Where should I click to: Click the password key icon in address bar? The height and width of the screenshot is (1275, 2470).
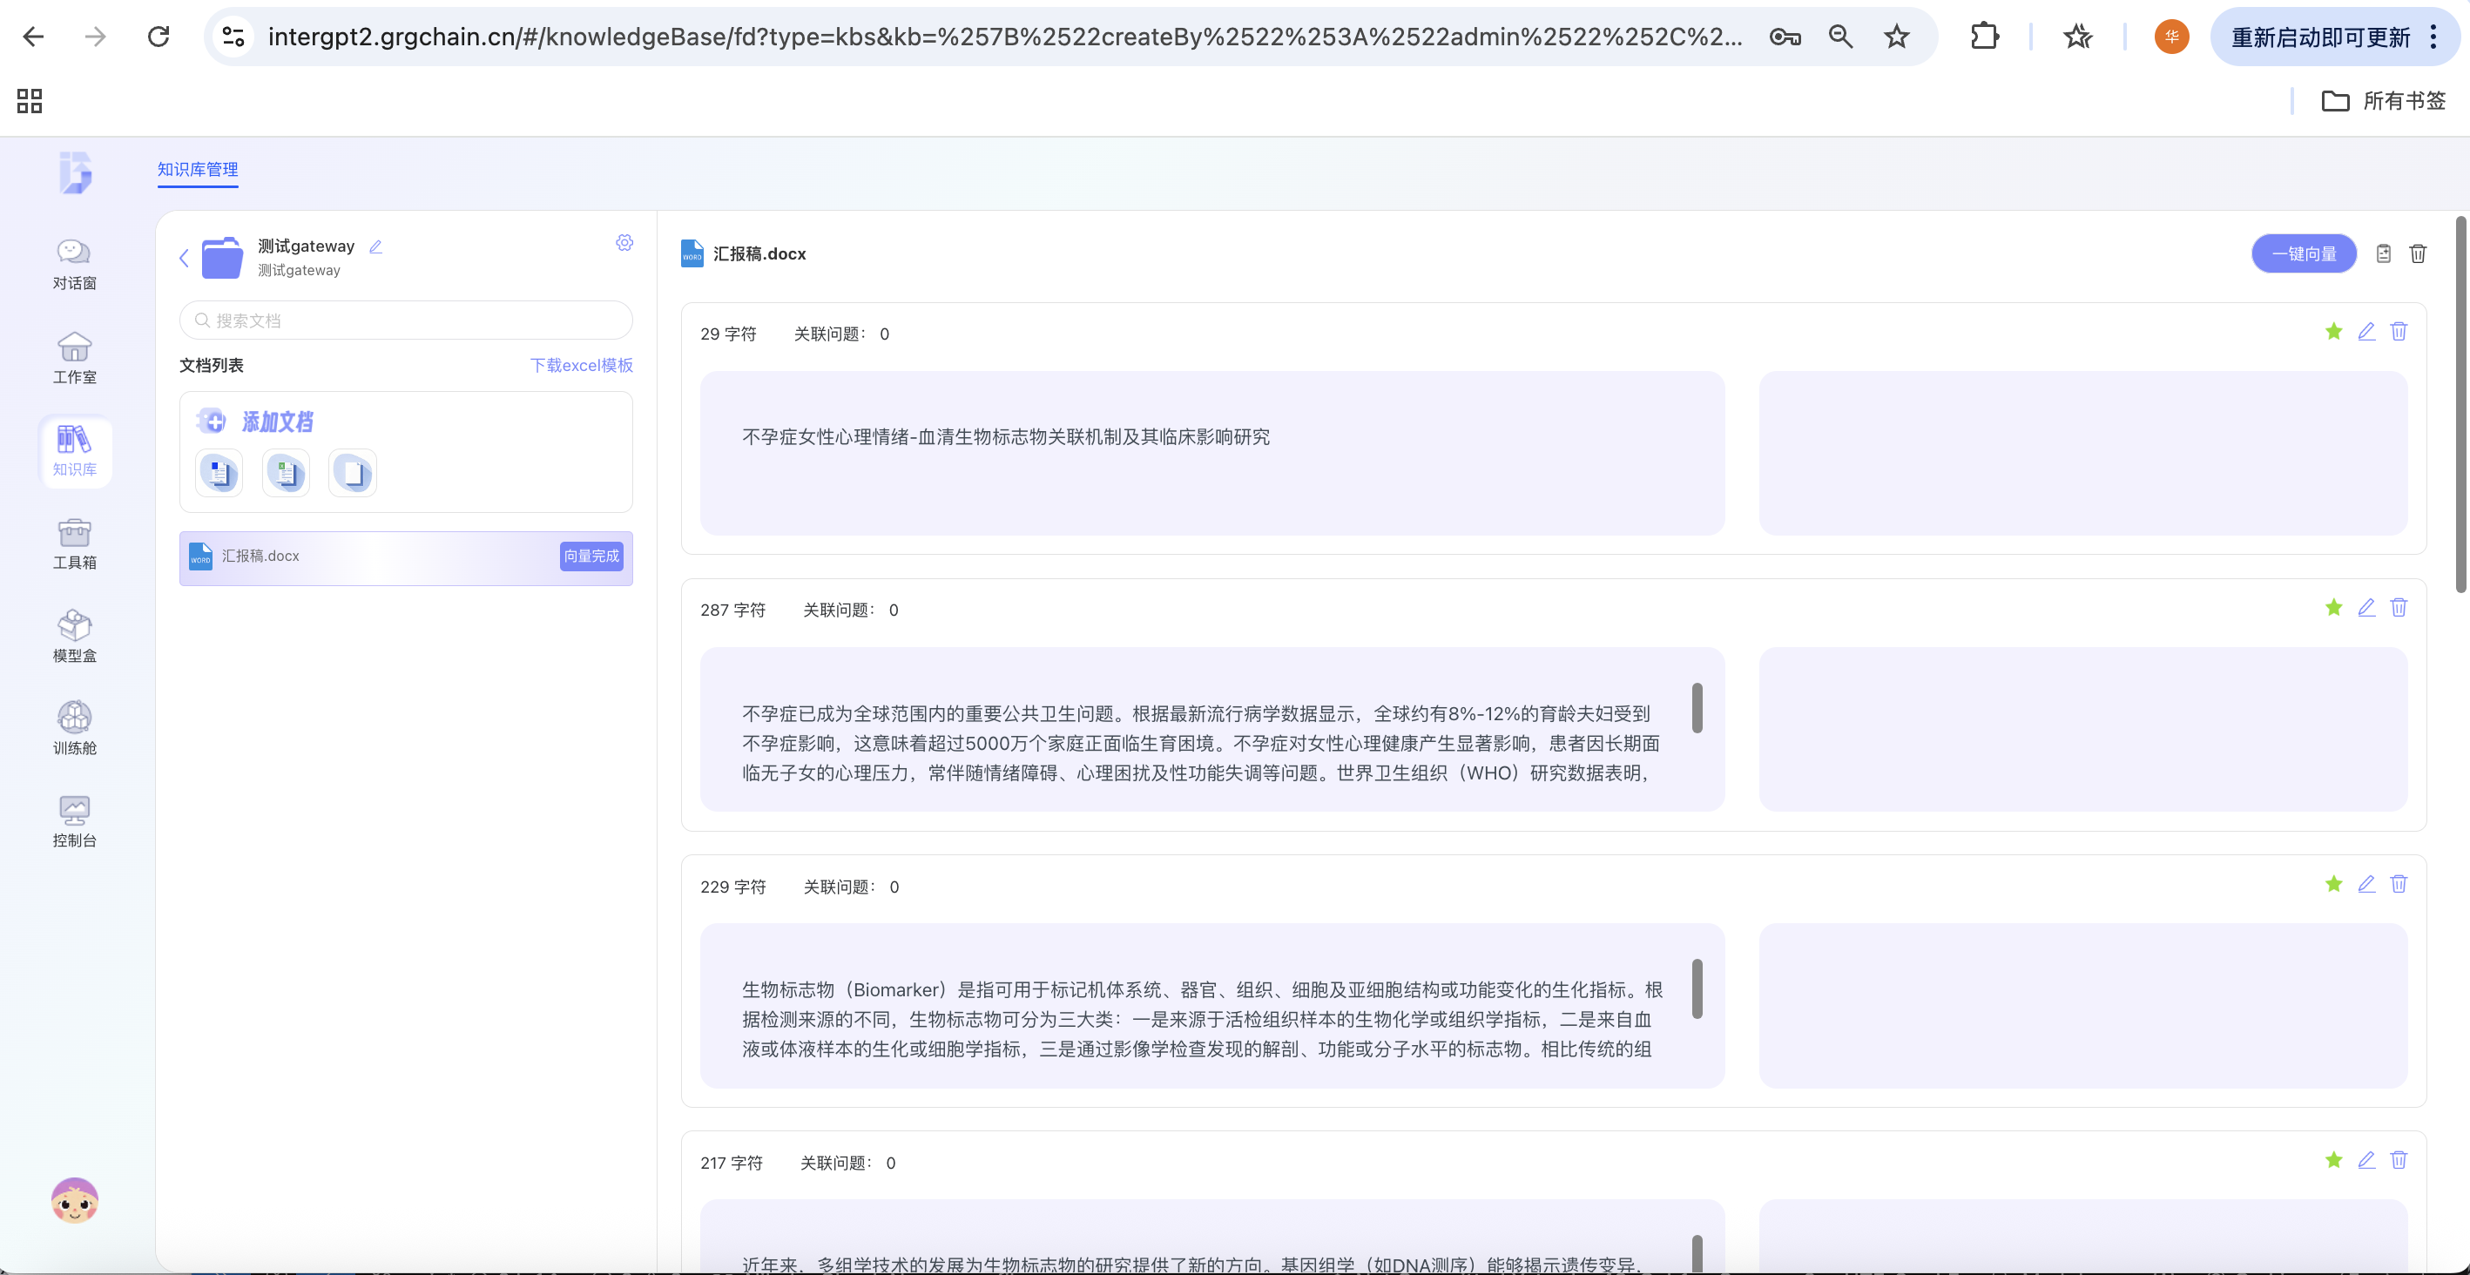tap(1785, 37)
